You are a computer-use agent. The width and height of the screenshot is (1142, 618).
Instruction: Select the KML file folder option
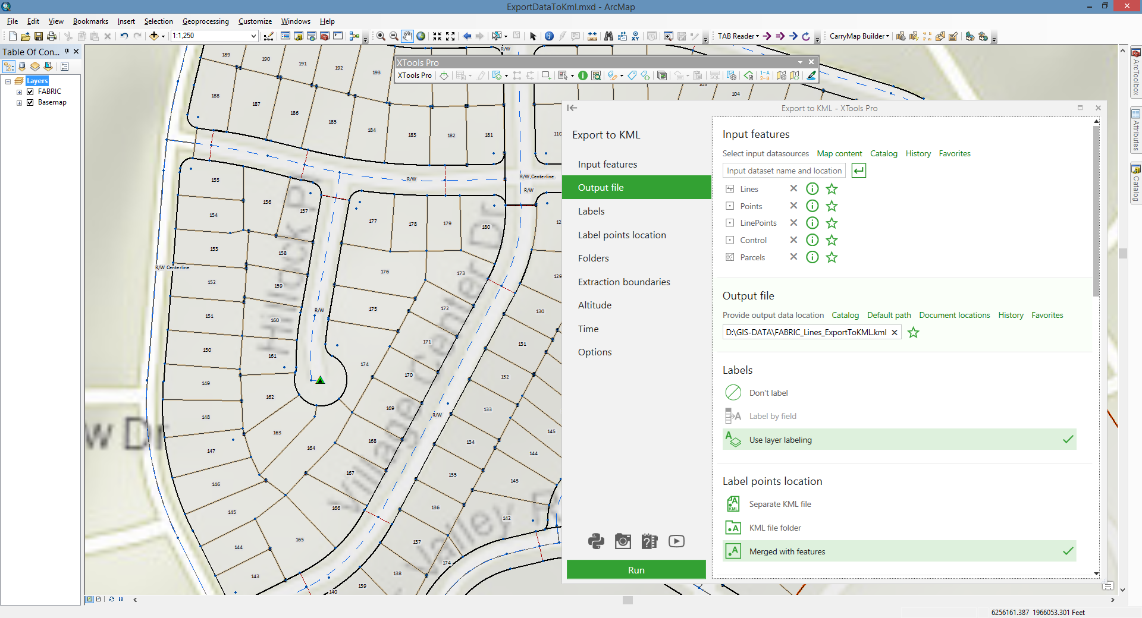click(899, 528)
